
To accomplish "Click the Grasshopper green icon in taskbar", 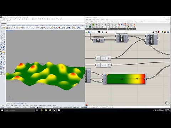I will (50, 110).
